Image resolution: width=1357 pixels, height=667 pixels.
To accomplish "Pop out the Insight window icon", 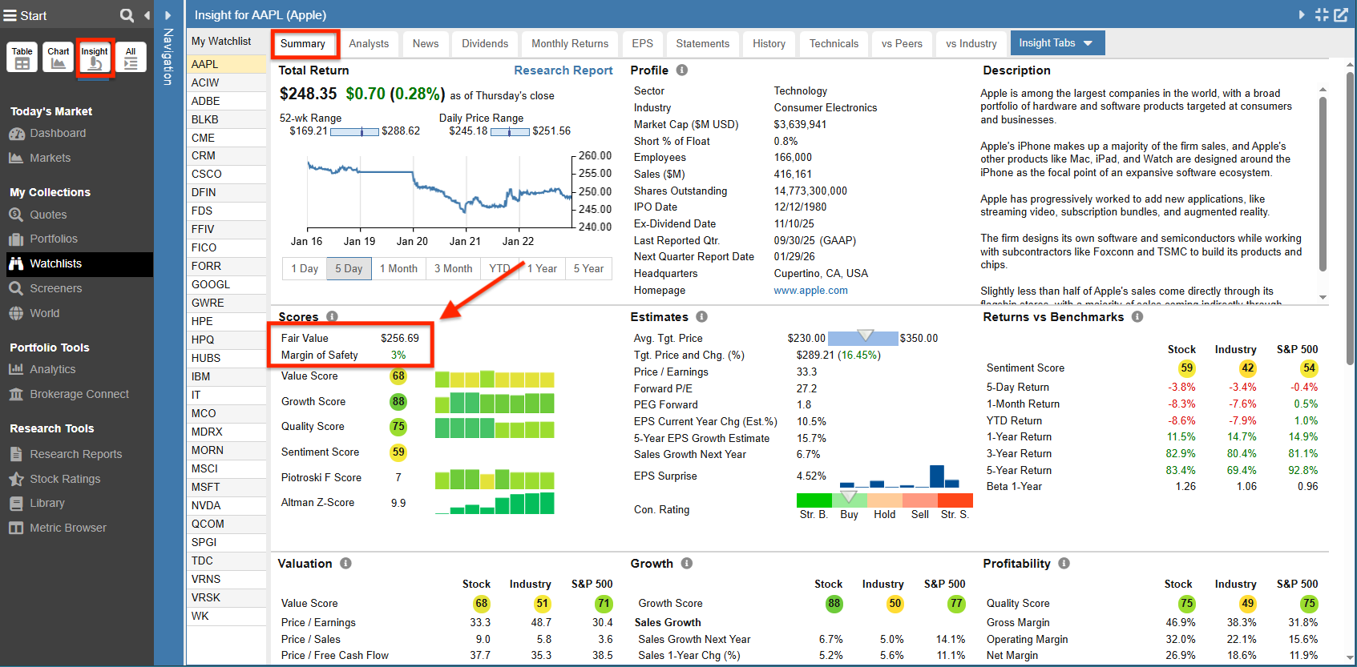I will click(x=1341, y=15).
